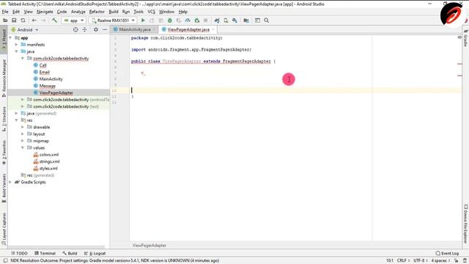Navigate back with the left arrow icon
This screenshot has height=264, width=469.
coord(34,21)
